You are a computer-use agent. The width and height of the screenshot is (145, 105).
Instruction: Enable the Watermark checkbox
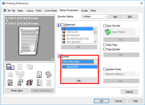[62, 25]
